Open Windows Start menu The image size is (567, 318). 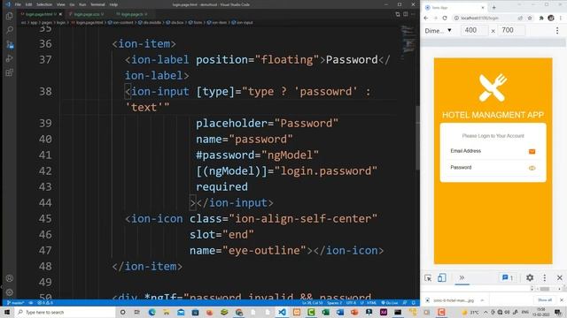[7, 312]
